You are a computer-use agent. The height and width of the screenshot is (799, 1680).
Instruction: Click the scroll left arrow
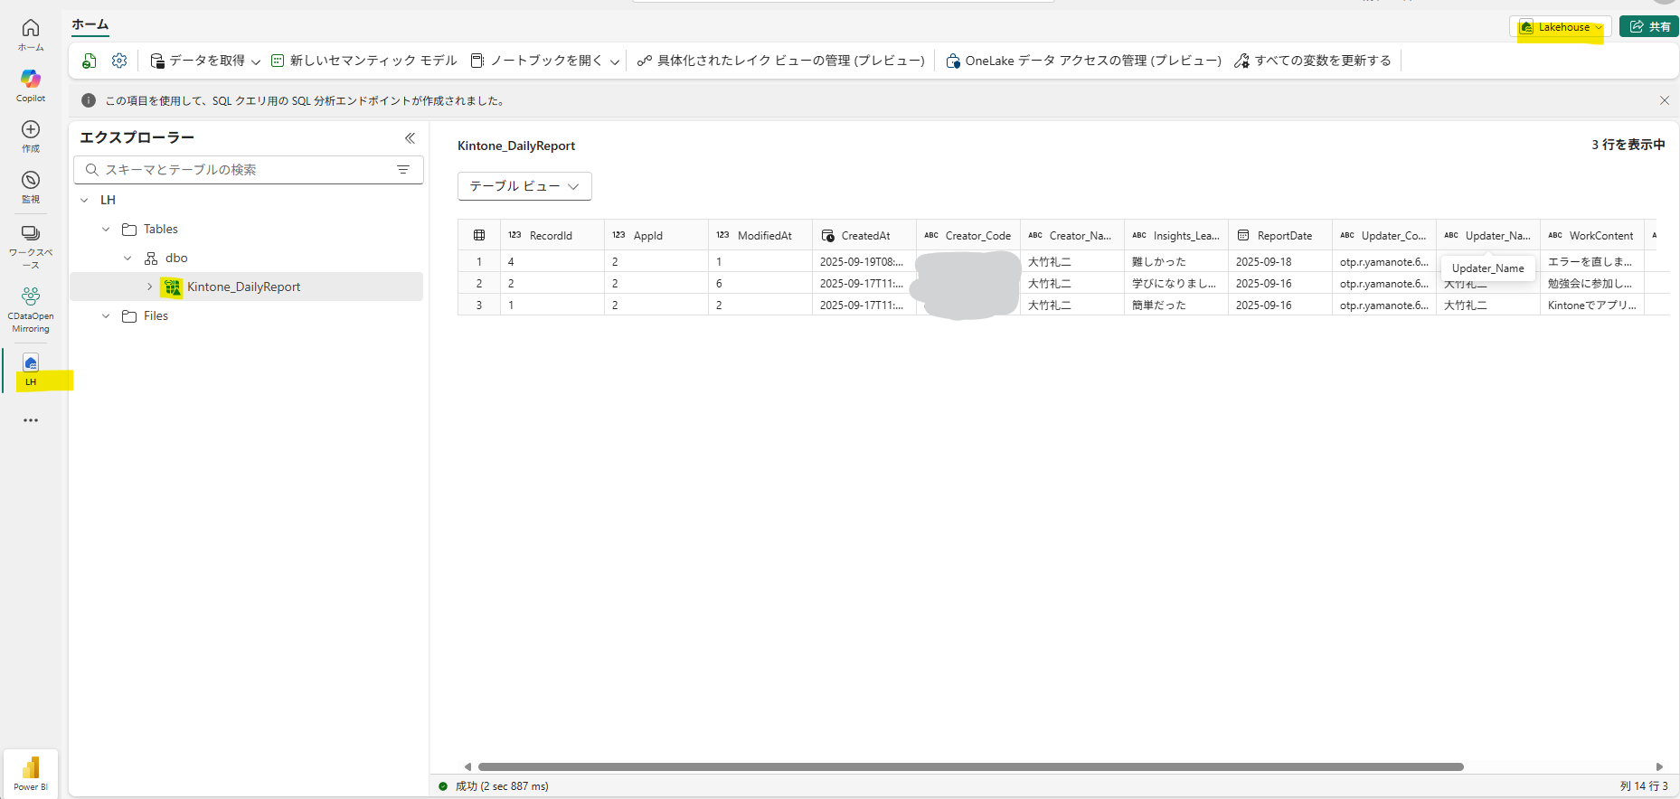coord(467,766)
